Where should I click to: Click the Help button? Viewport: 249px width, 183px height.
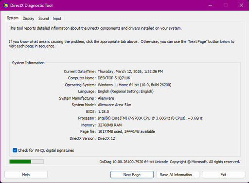[x=26, y=175]
